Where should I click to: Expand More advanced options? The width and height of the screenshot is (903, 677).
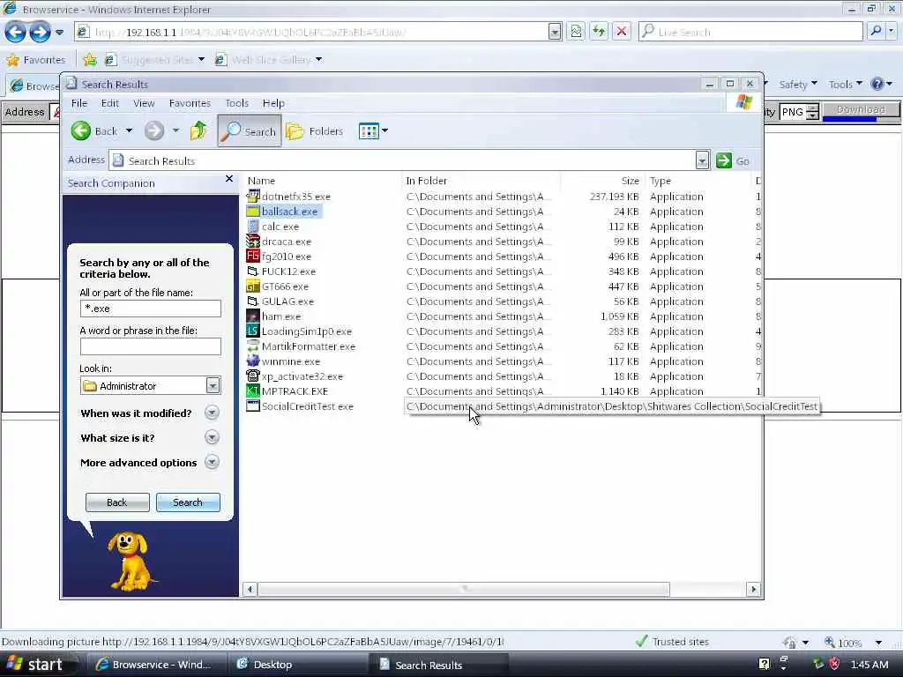(212, 462)
